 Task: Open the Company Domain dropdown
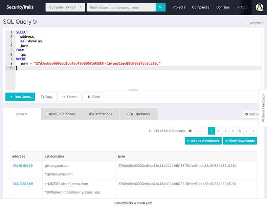pyautogui.click(x=65, y=7)
